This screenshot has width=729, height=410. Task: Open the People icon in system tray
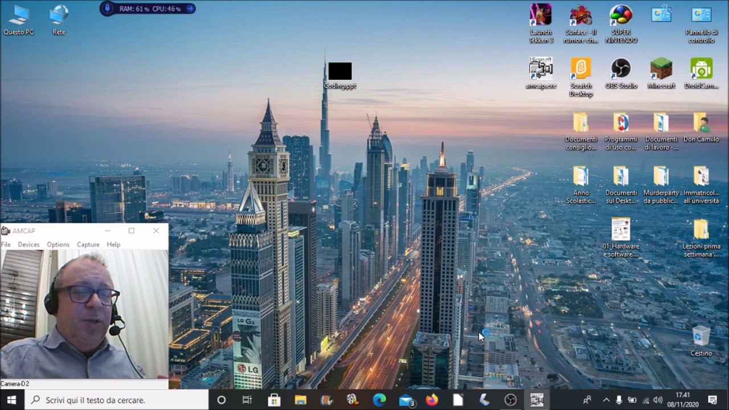[x=587, y=400]
